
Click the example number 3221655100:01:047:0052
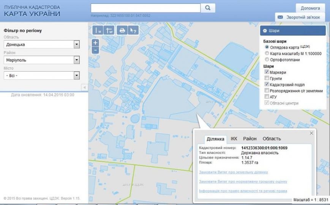click(130, 16)
